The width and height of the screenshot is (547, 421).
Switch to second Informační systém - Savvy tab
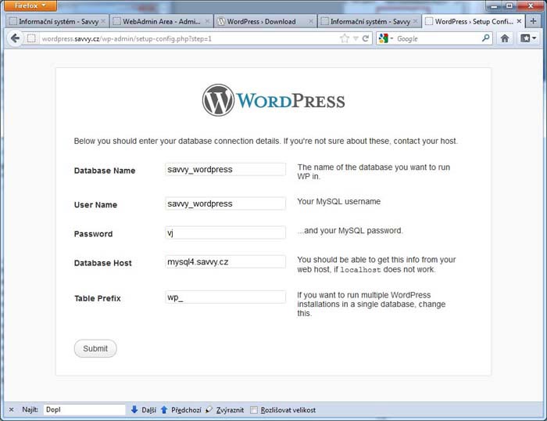(x=369, y=21)
